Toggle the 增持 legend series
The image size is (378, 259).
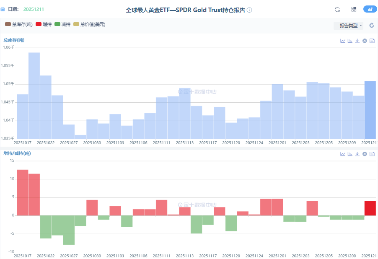point(44,25)
